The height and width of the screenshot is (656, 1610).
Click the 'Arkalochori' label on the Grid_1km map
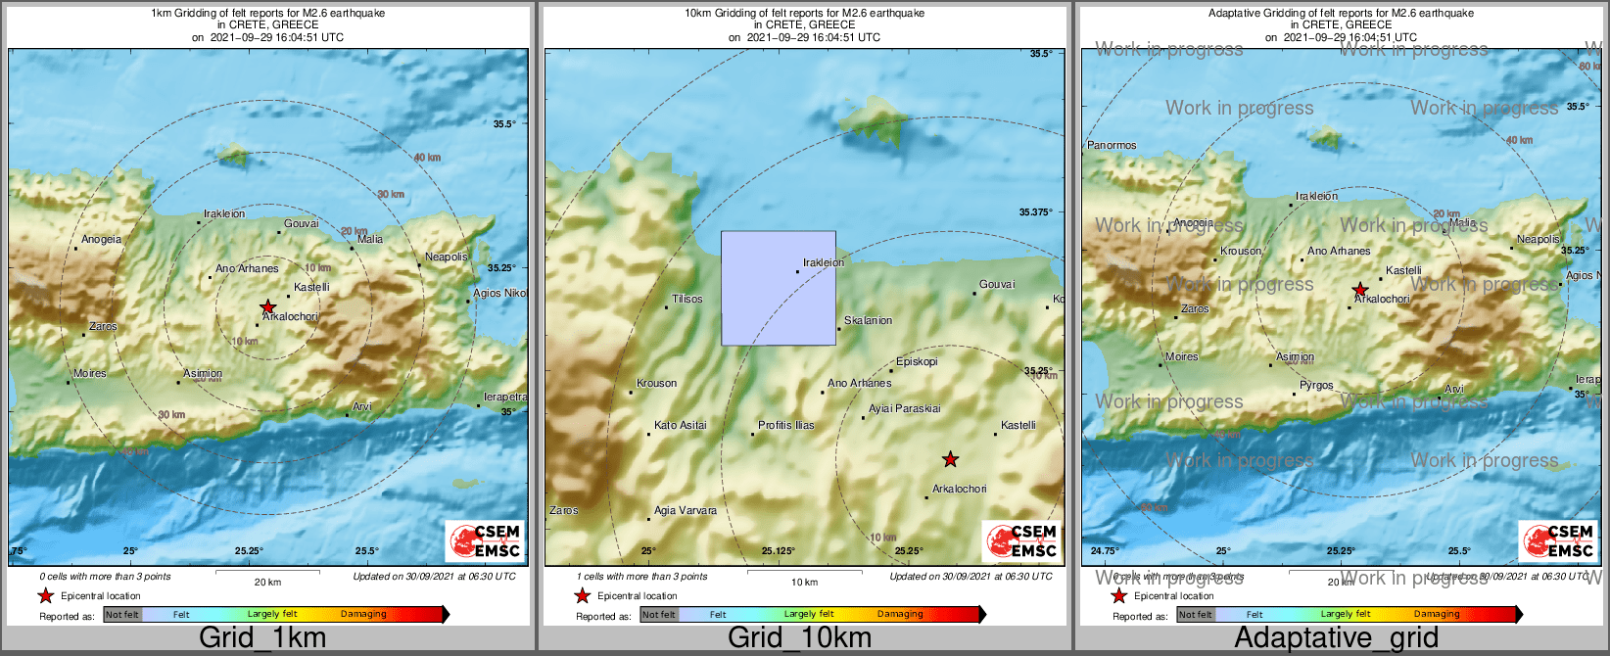point(290,316)
